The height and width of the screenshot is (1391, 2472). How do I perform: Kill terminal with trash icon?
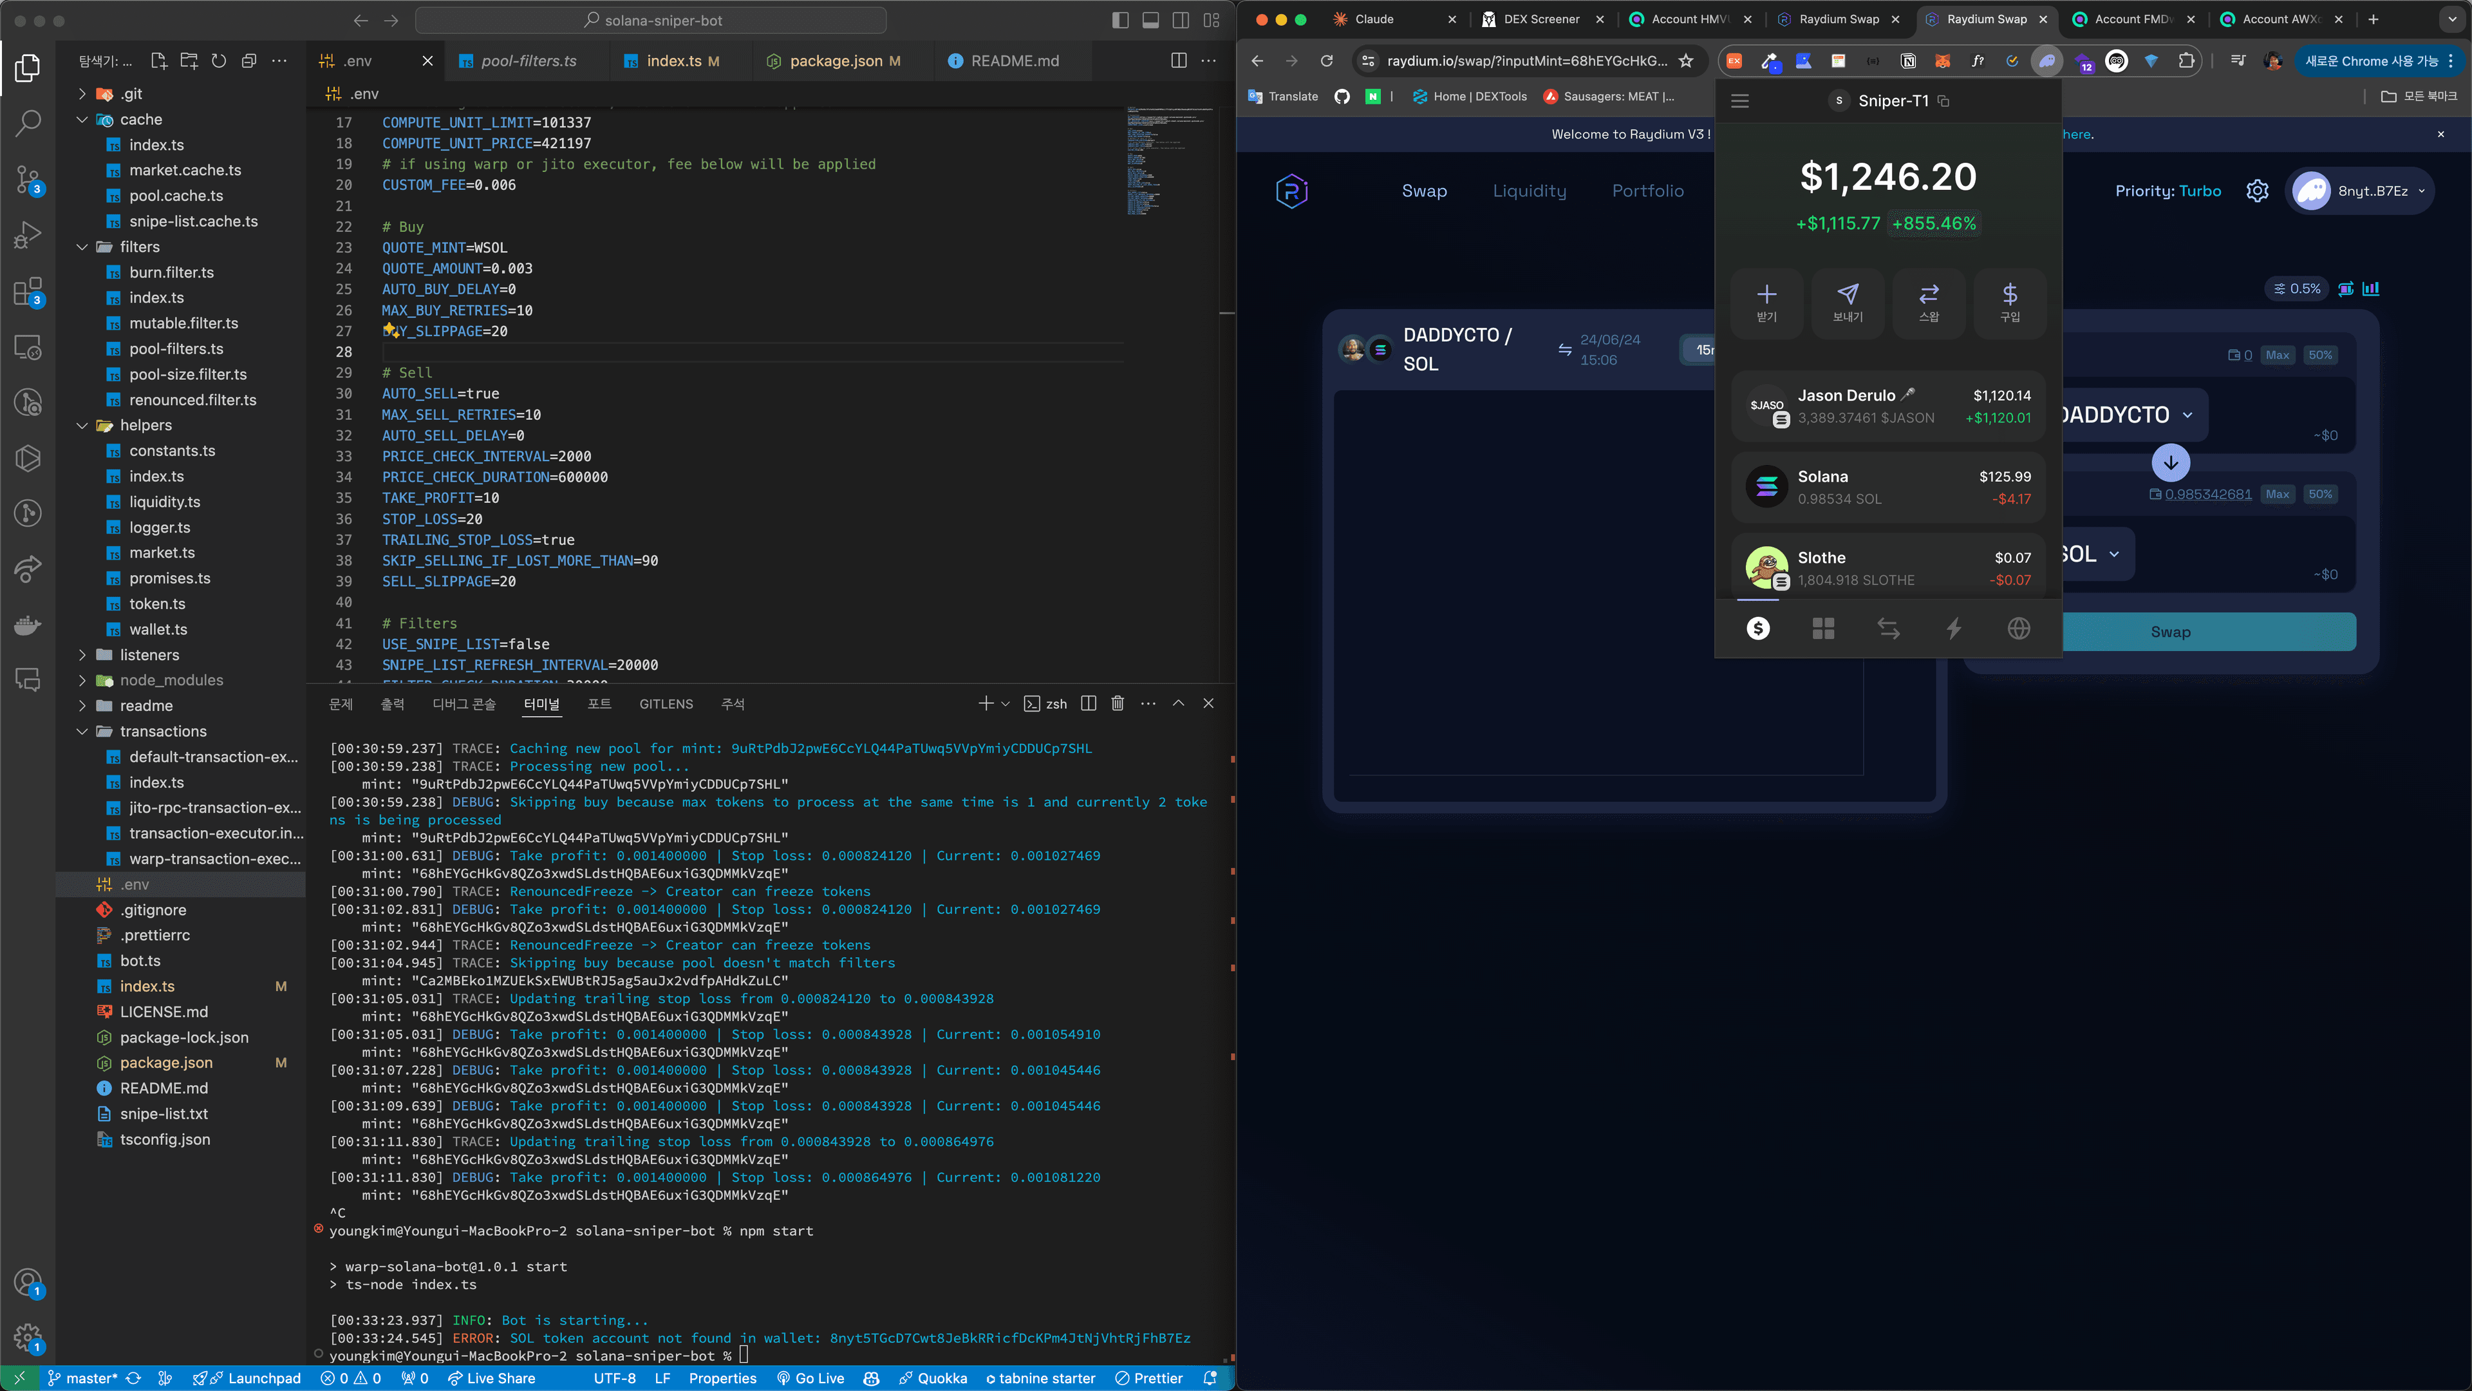tap(1117, 704)
